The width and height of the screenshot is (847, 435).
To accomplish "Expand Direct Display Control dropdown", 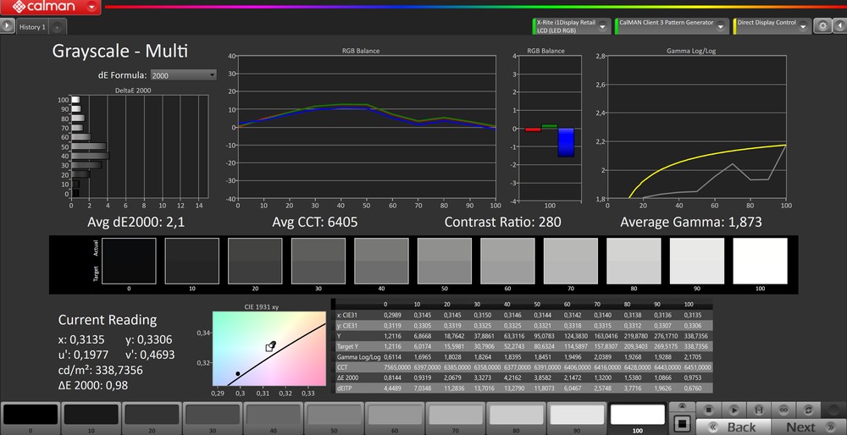I will pos(803,27).
